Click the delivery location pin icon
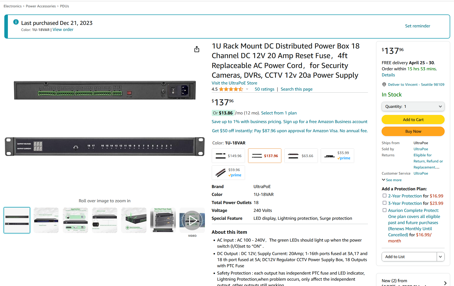 coord(384,85)
